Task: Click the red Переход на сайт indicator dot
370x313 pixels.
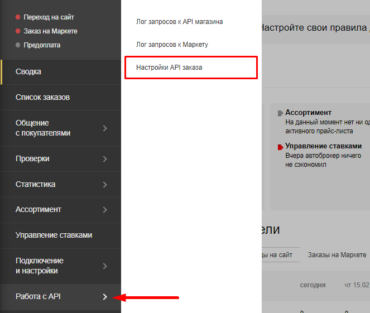Action: [18, 17]
